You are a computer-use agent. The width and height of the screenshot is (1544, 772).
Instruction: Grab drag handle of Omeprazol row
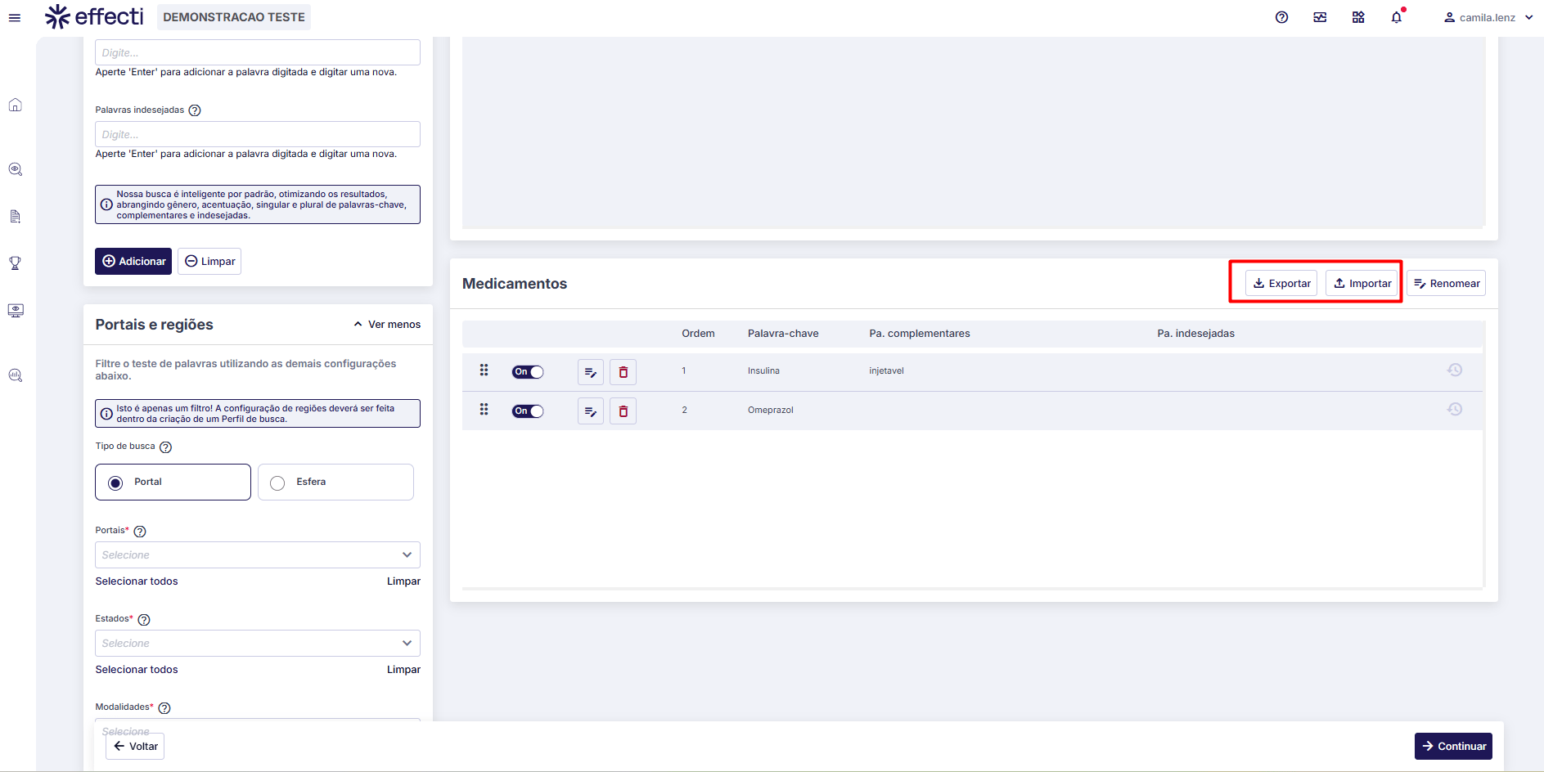pyautogui.click(x=484, y=410)
